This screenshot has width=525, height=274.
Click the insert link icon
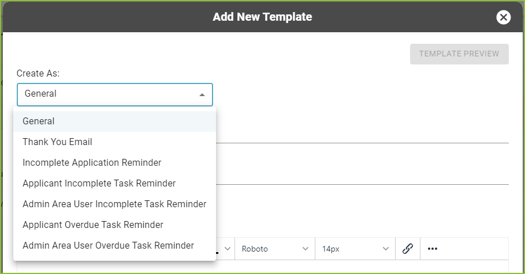click(x=408, y=249)
